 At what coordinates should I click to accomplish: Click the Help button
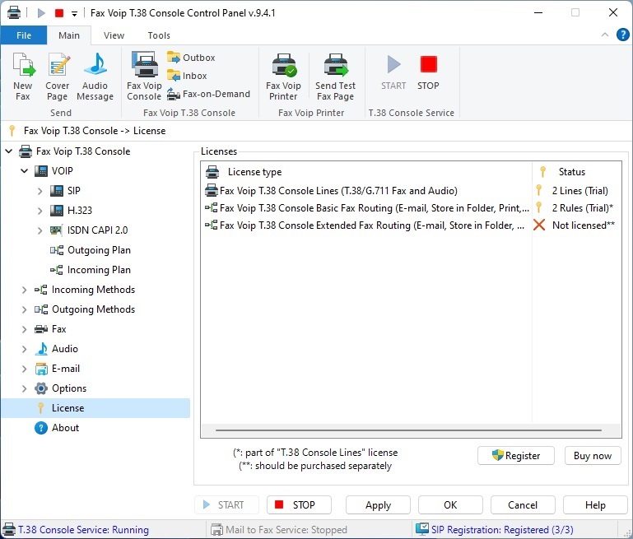595,504
